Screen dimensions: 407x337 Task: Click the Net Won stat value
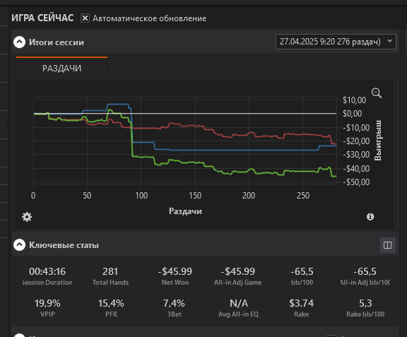[x=175, y=271]
